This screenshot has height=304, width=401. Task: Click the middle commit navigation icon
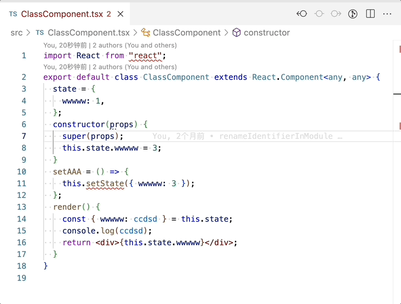pos(319,14)
